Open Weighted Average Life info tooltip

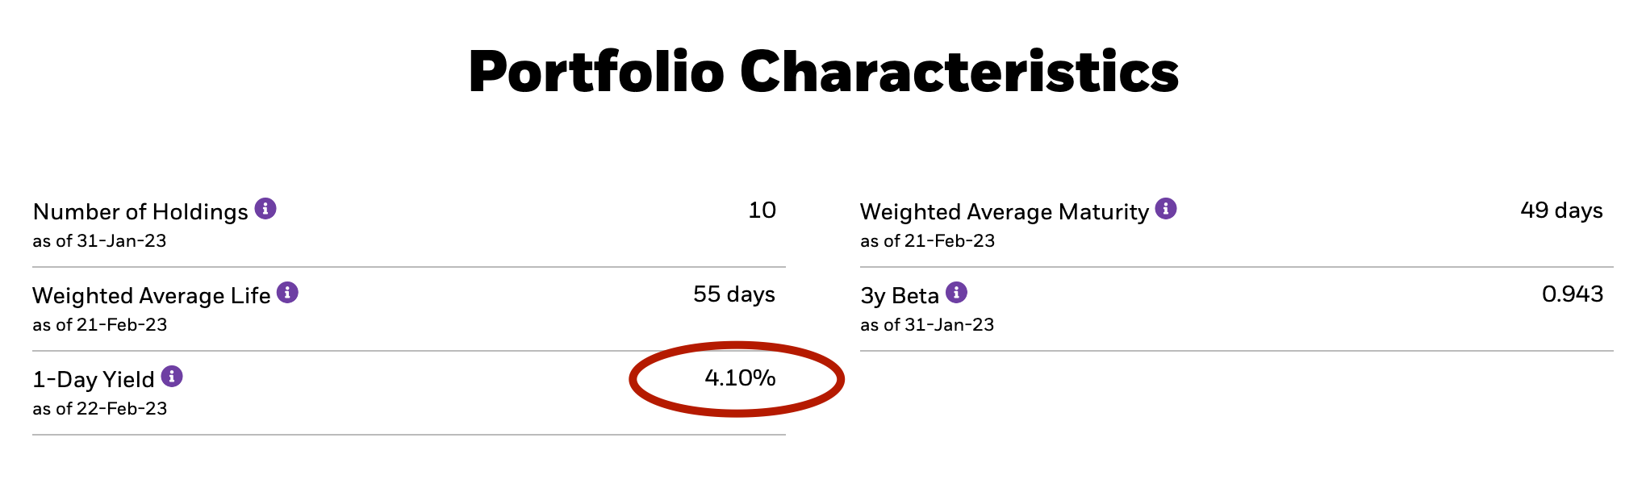pos(287,293)
